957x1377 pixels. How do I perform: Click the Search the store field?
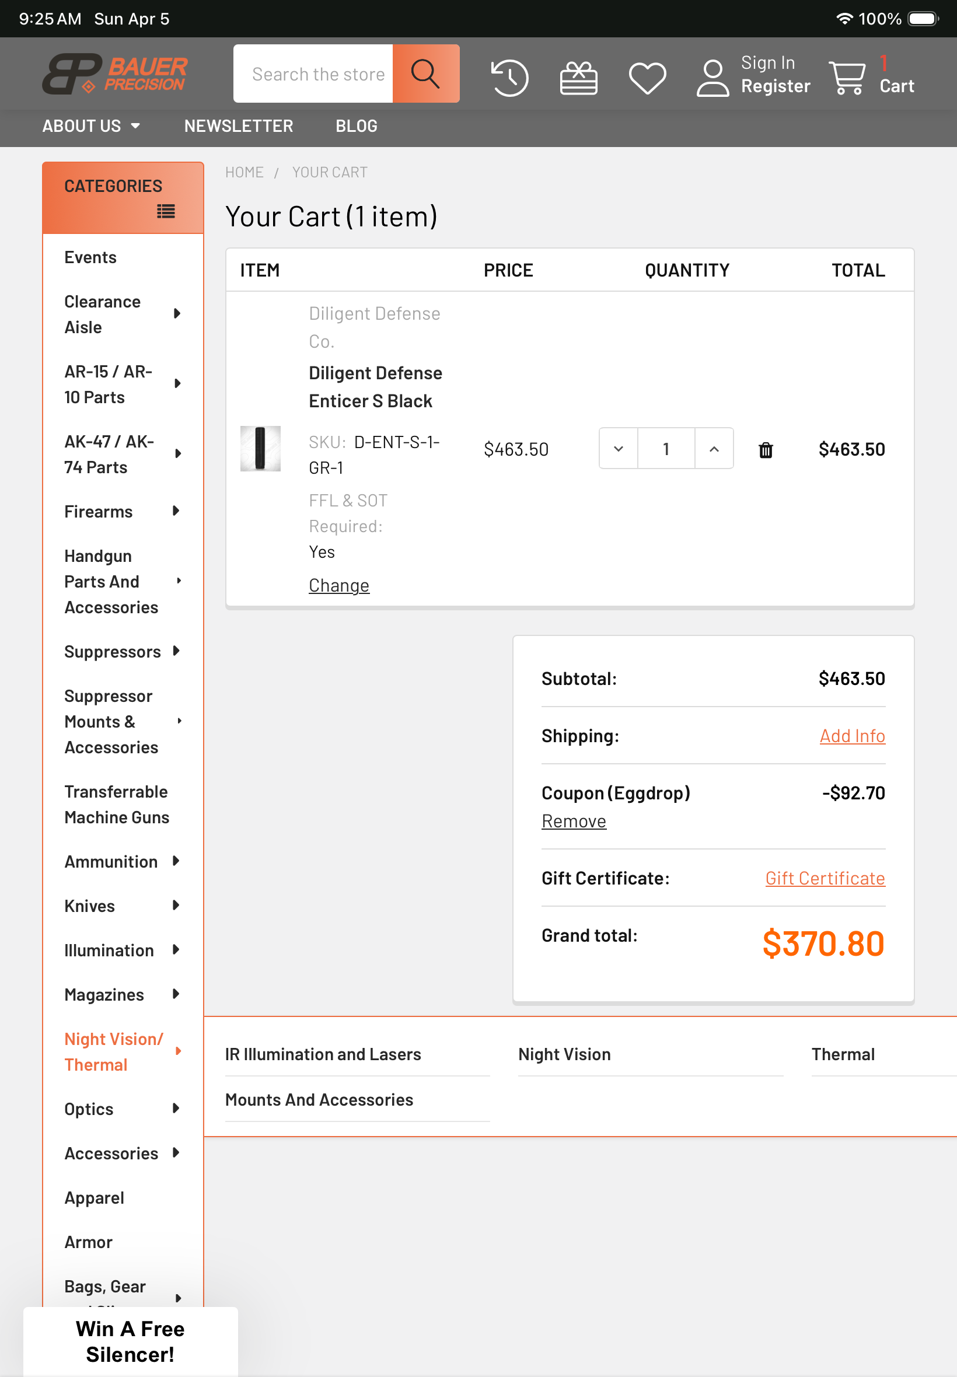click(x=313, y=74)
